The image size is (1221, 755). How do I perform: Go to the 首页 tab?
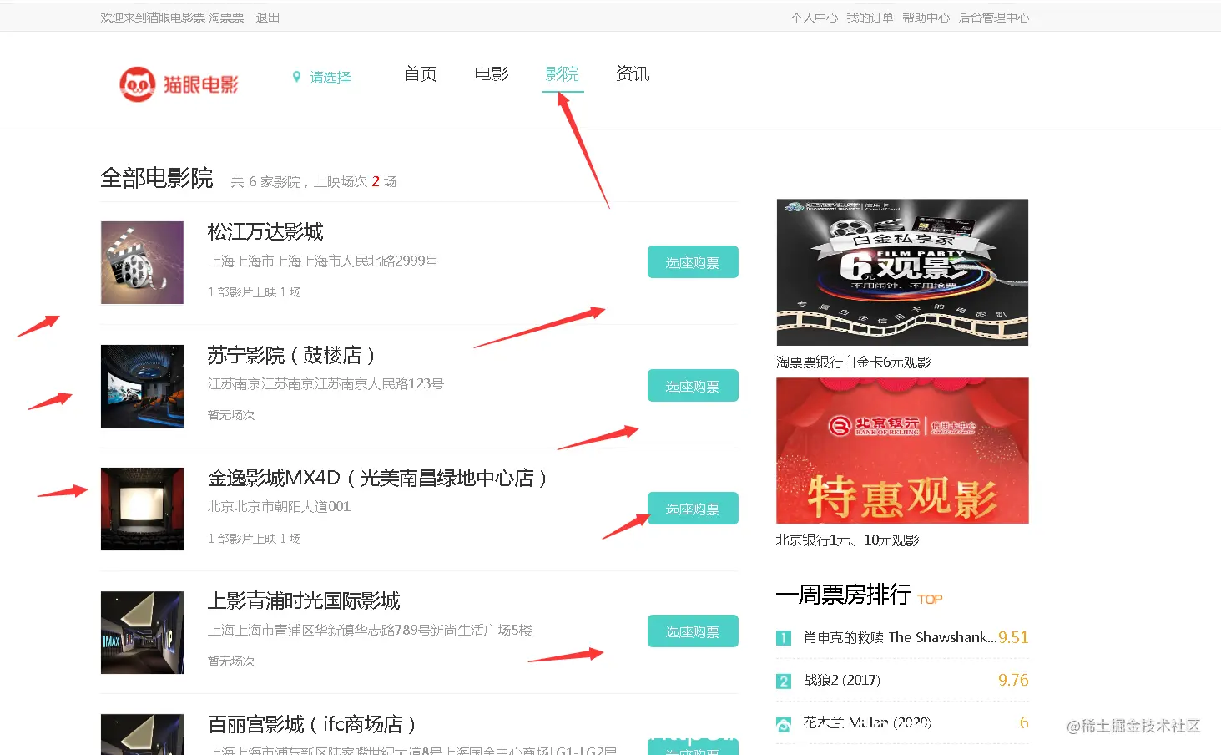pyautogui.click(x=421, y=73)
